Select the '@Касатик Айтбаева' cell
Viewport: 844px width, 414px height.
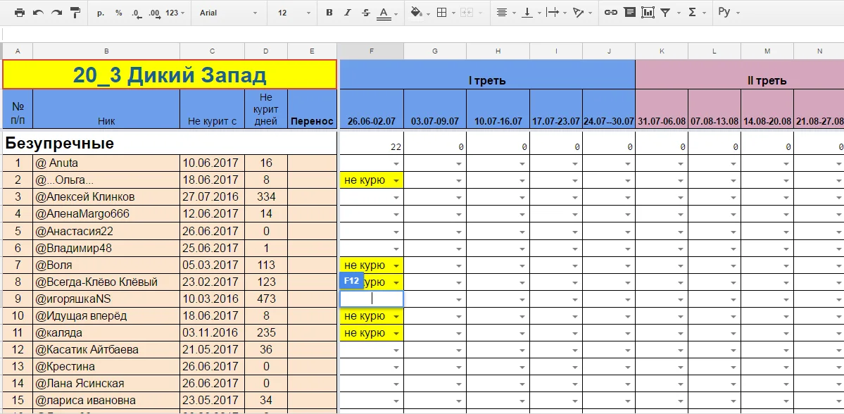[106, 349]
